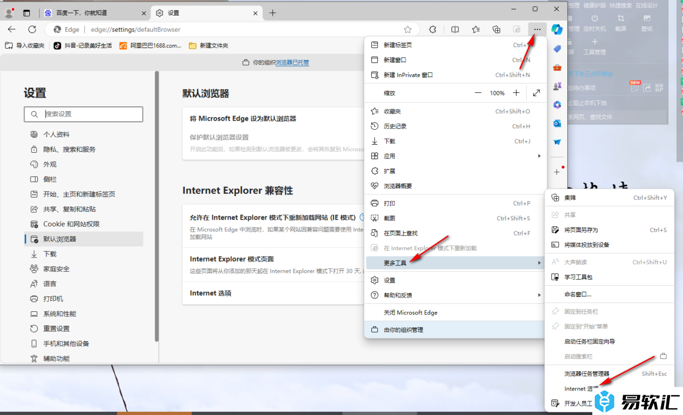The image size is (683, 415).
Task: Choose 在页面上查找 in the menu
Action: (x=456, y=233)
